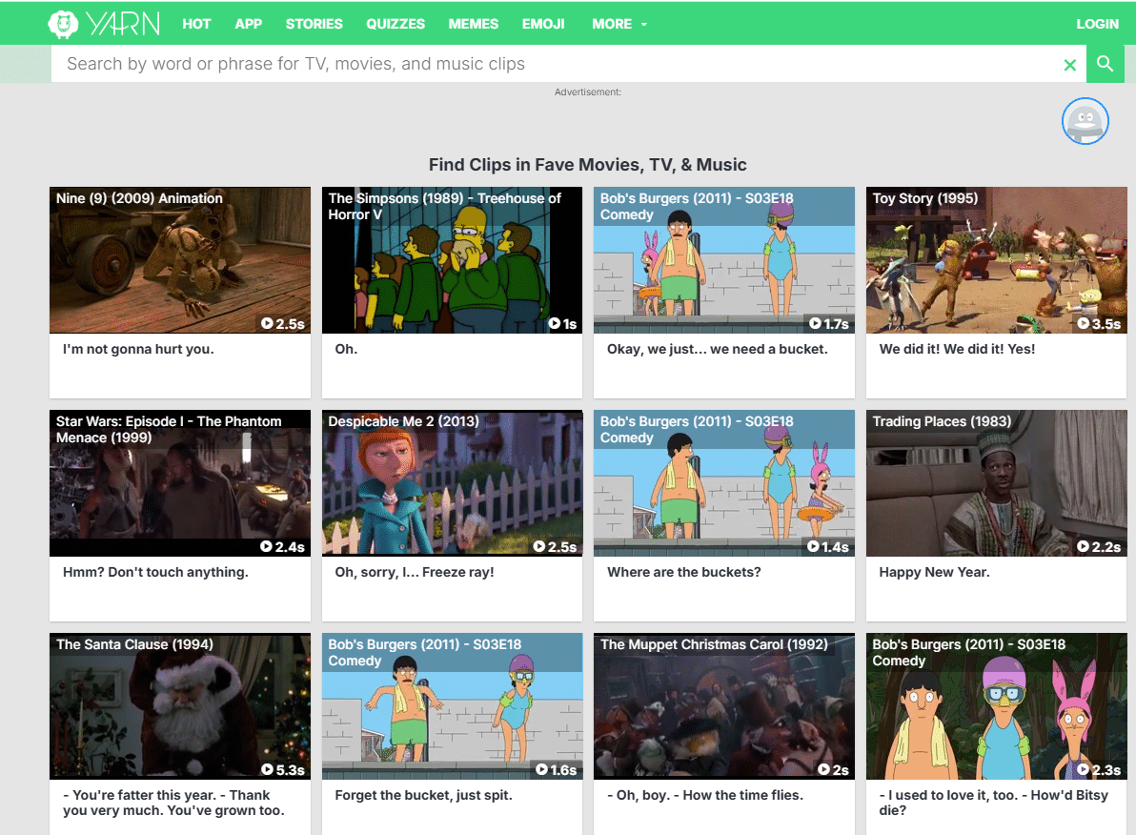Image resolution: width=1136 pixels, height=835 pixels.
Task: Click the Yarn sheep logo icon
Action: pos(63,24)
